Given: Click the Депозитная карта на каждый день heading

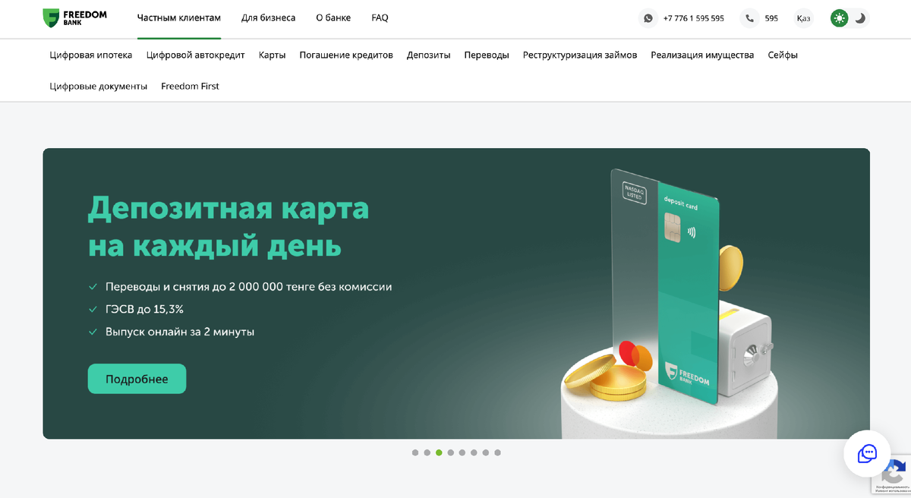Looking at the screenshot, I should [229, 226].
